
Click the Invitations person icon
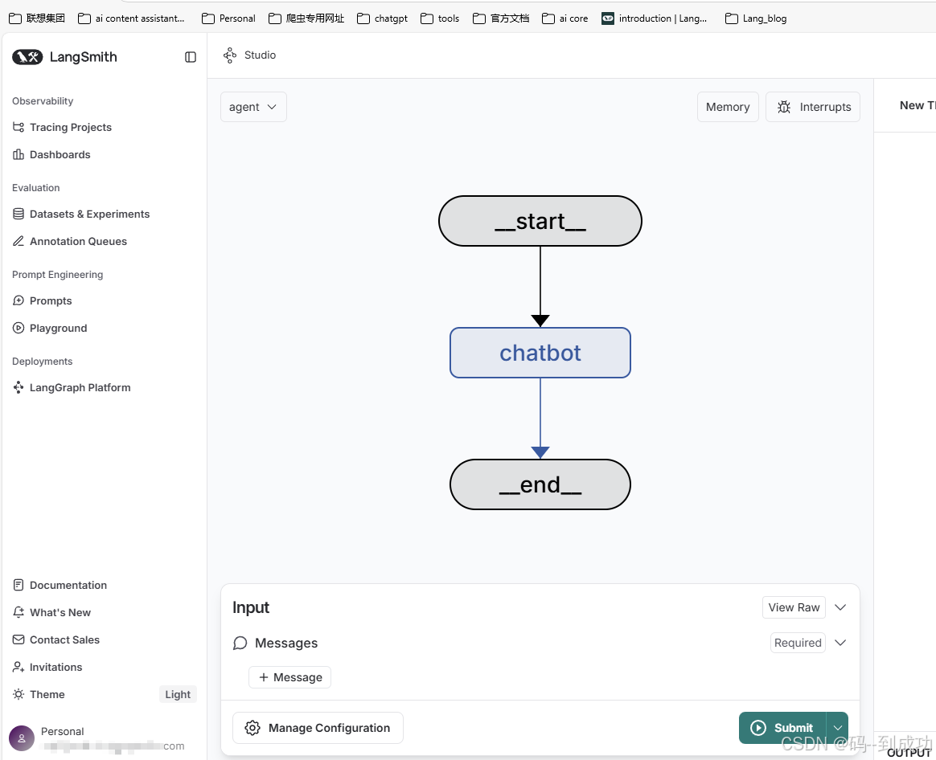18,667
